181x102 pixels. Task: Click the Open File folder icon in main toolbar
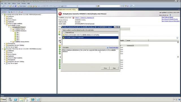pyautogui.click(x=10, y=6)
